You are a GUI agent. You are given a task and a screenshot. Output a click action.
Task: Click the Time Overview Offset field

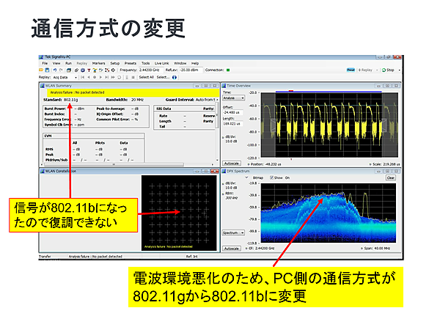pyautogui.click(x=233, y=112)
